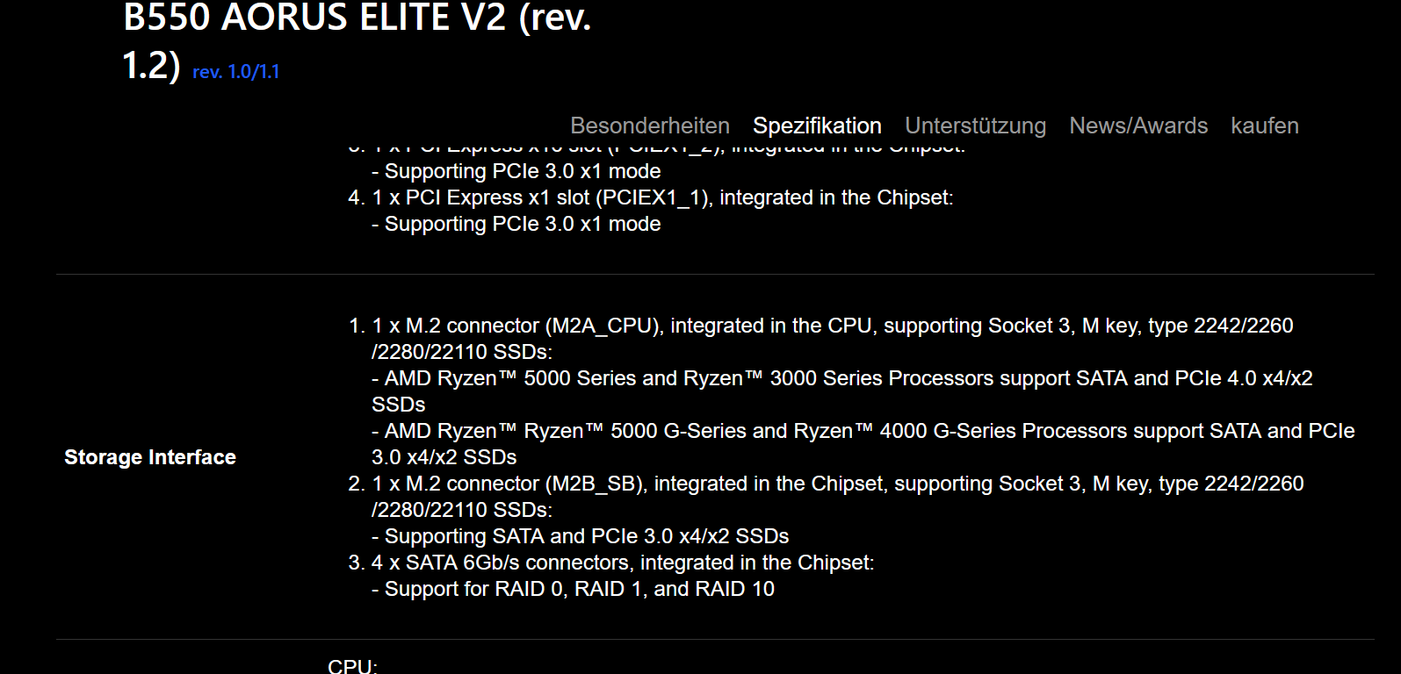1401x674 pixels.
Task: Click the PCIEX1_1 slot entry
Action: [x=662, y=197]
